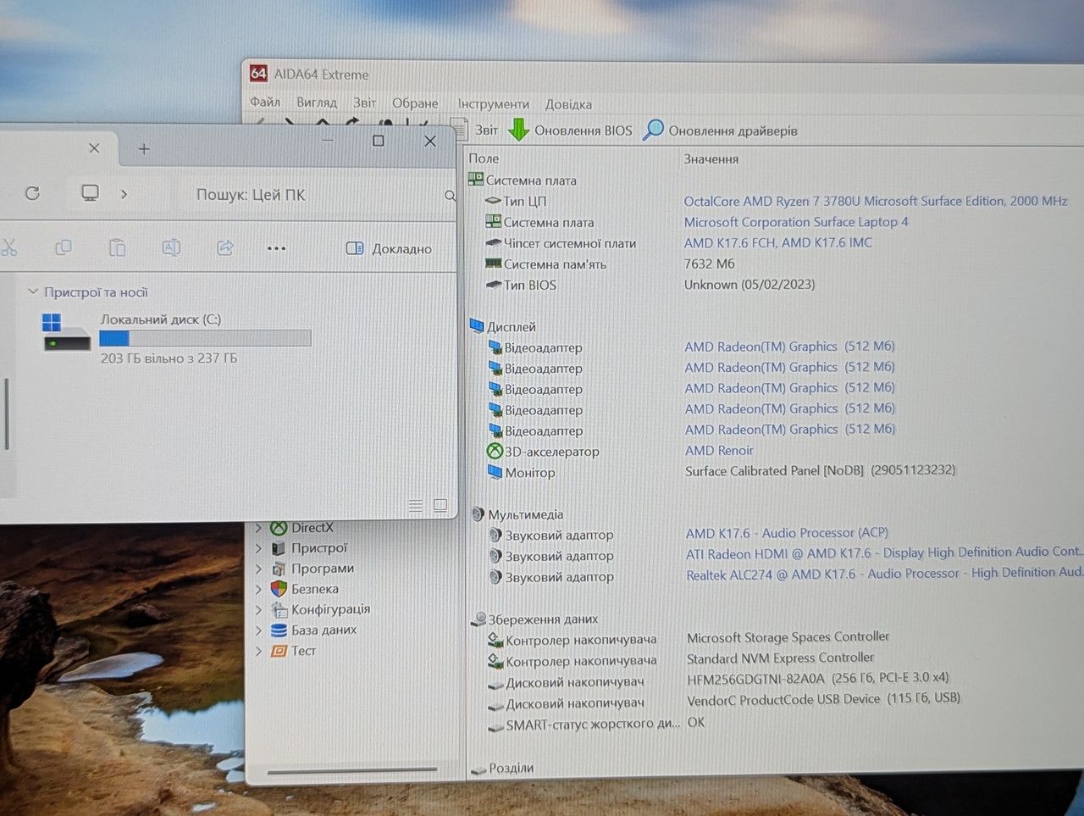This screenshot has width=1084, height=816.
Task: Open the Microsoft Corporation Surface Laptop 4 link
Action: pos(796,222)
